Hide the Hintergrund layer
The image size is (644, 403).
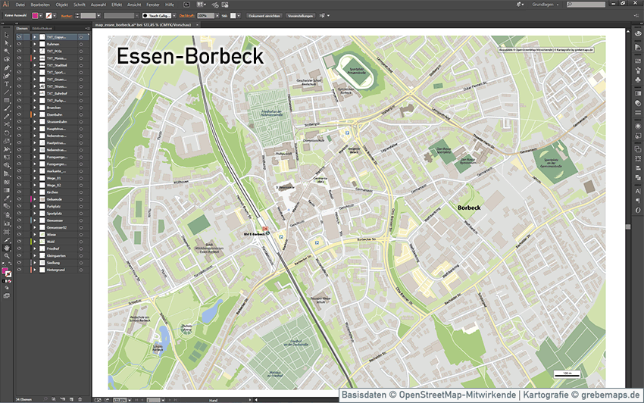(20, 270)
